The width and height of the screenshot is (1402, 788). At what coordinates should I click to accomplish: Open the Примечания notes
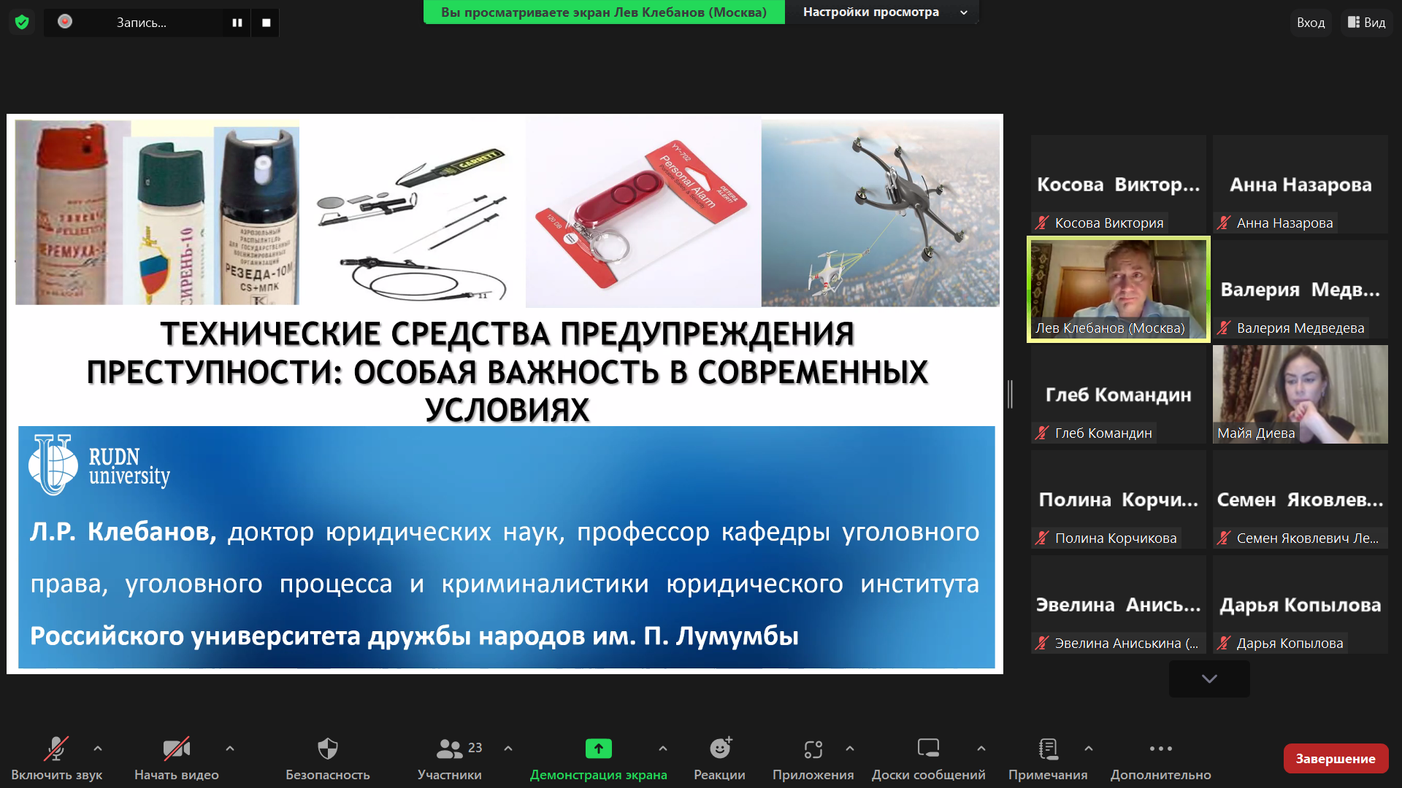(1048, 759)
